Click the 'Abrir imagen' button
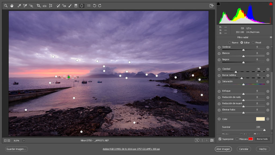This screenshot has height=155, width=275. [223, 149]
